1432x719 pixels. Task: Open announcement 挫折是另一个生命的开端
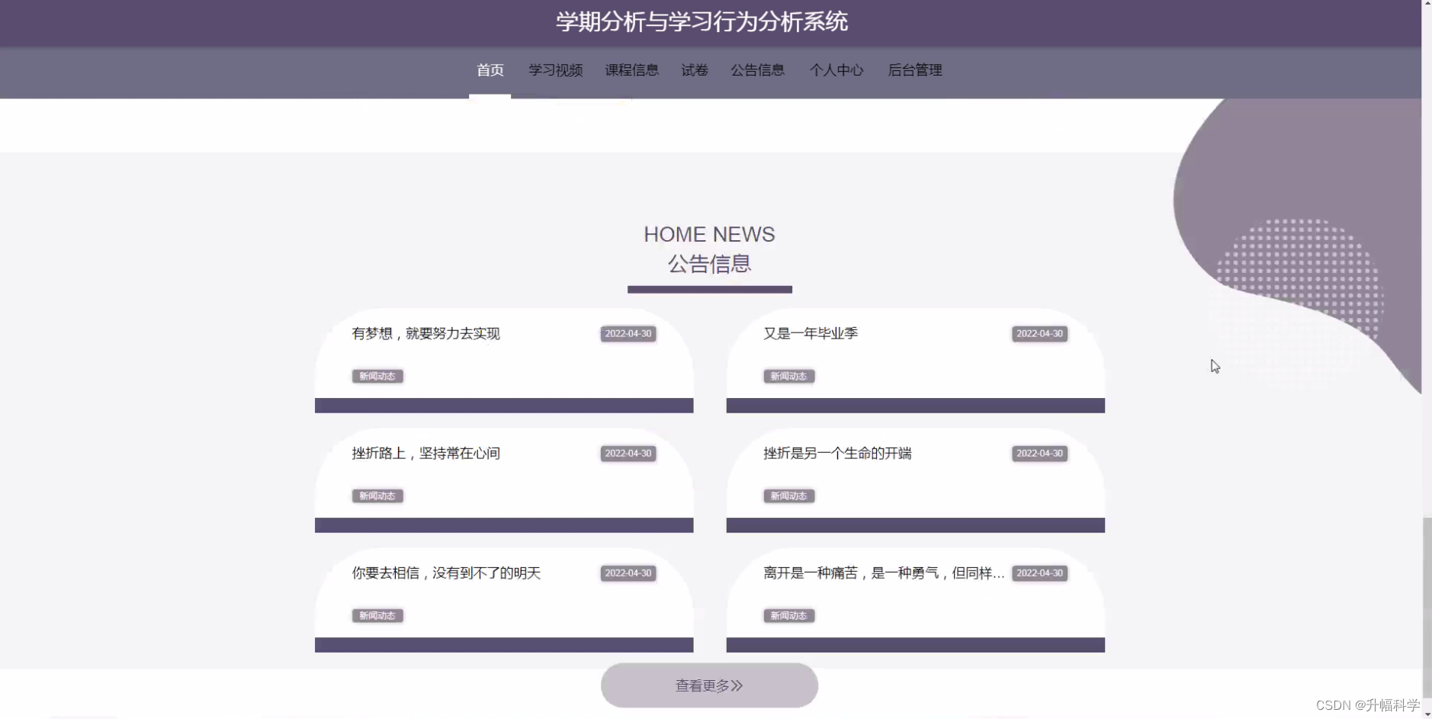838,453
